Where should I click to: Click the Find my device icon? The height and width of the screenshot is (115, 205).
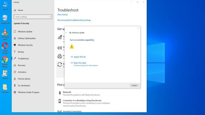(15, 79)
